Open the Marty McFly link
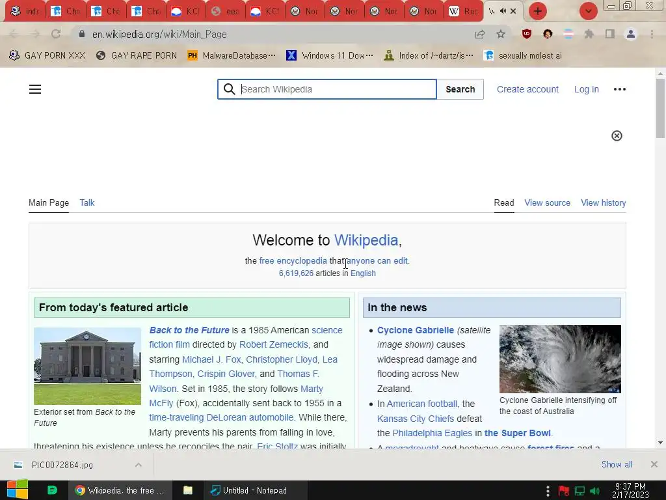Screen dimensions: 666x500 pos(312,389)
